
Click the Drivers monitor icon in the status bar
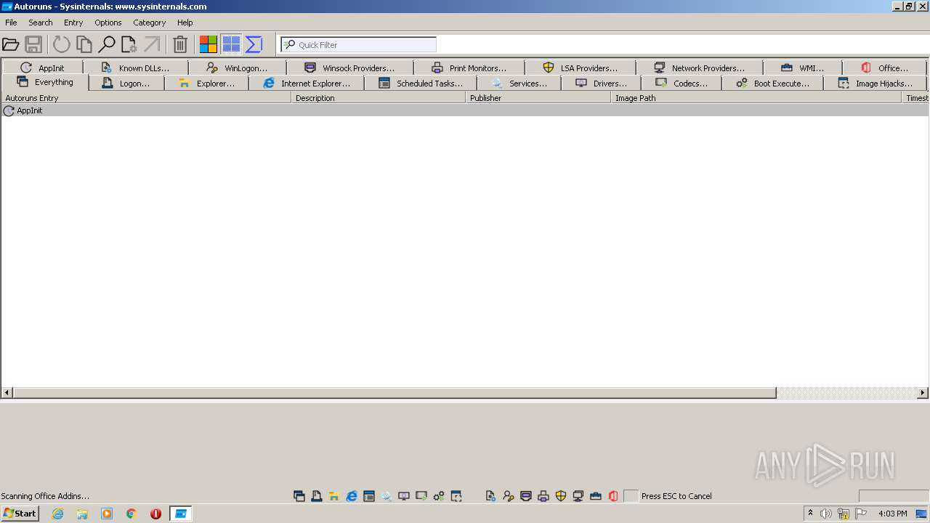(404, 496)
